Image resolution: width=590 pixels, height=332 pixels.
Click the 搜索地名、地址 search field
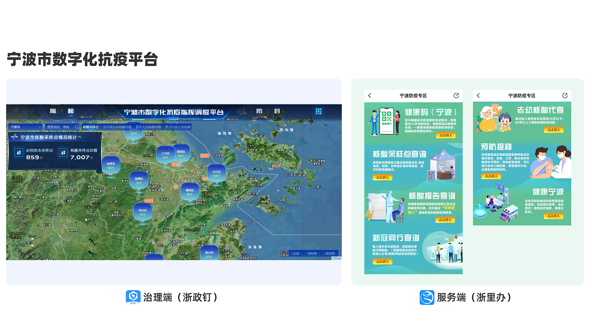[59, 127]
